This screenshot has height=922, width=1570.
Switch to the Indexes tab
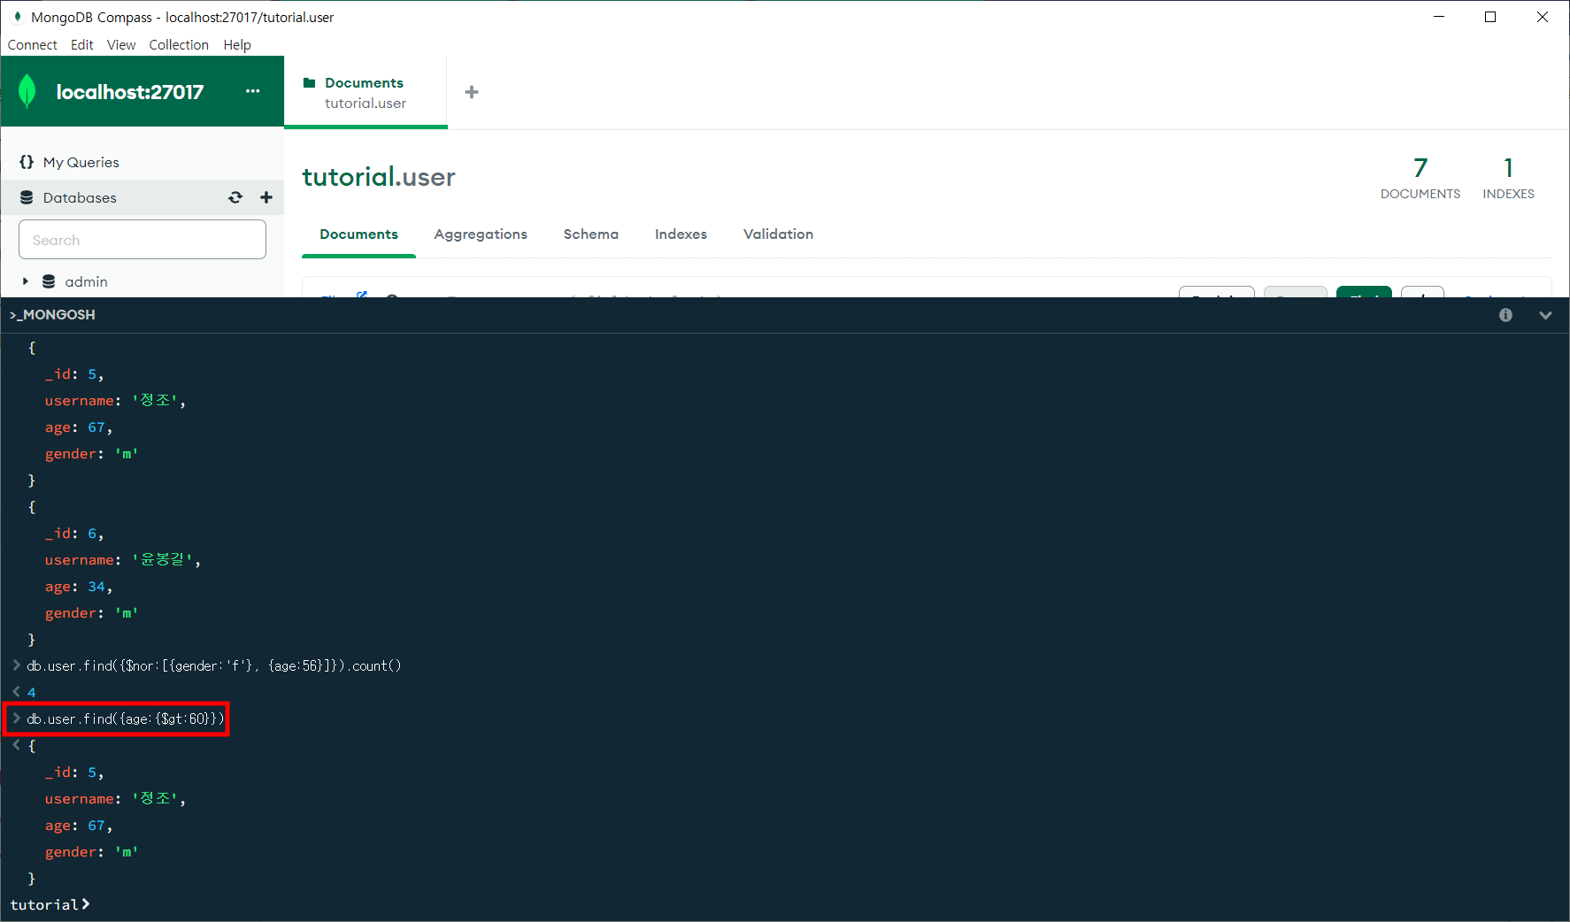(x=681, y=234)
